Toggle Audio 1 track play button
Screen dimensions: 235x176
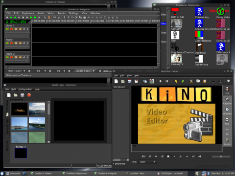click(x=7, y=43)
